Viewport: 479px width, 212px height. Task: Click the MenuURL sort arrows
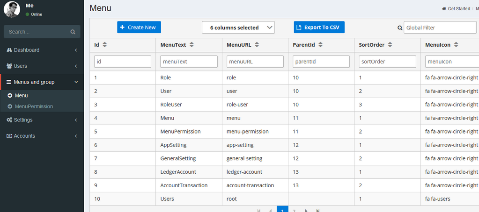(x=257, y=45)
